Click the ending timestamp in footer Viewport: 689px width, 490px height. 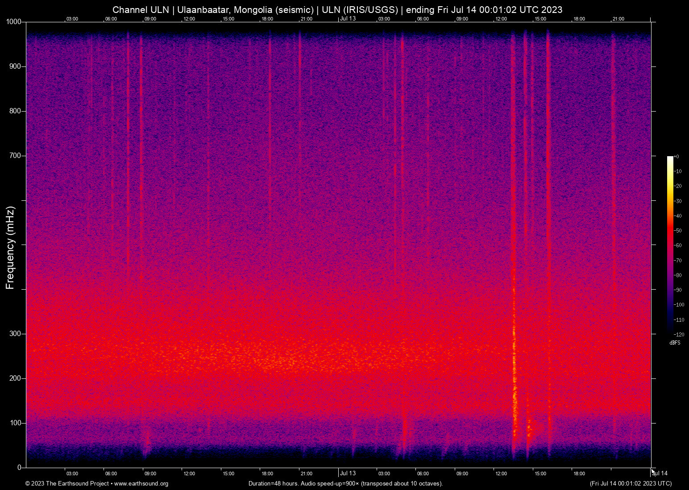[x=631, y=483]
